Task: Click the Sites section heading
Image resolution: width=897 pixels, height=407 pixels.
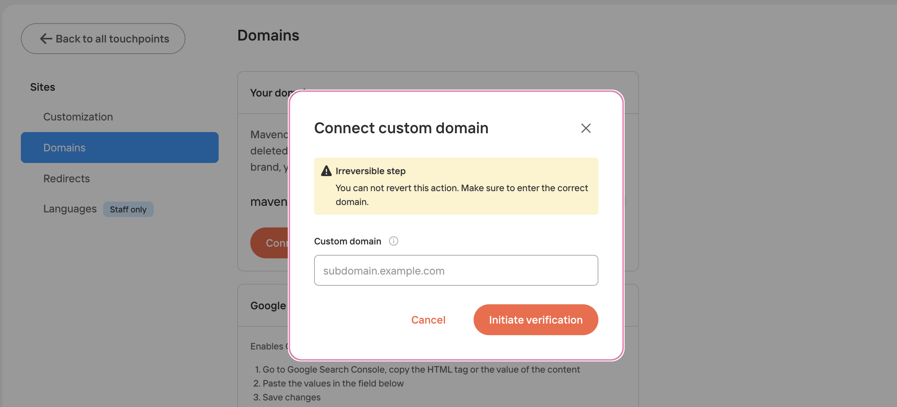Action: tap(42, 87)
